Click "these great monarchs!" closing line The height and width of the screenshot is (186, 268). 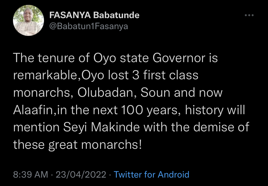point(77,144)
